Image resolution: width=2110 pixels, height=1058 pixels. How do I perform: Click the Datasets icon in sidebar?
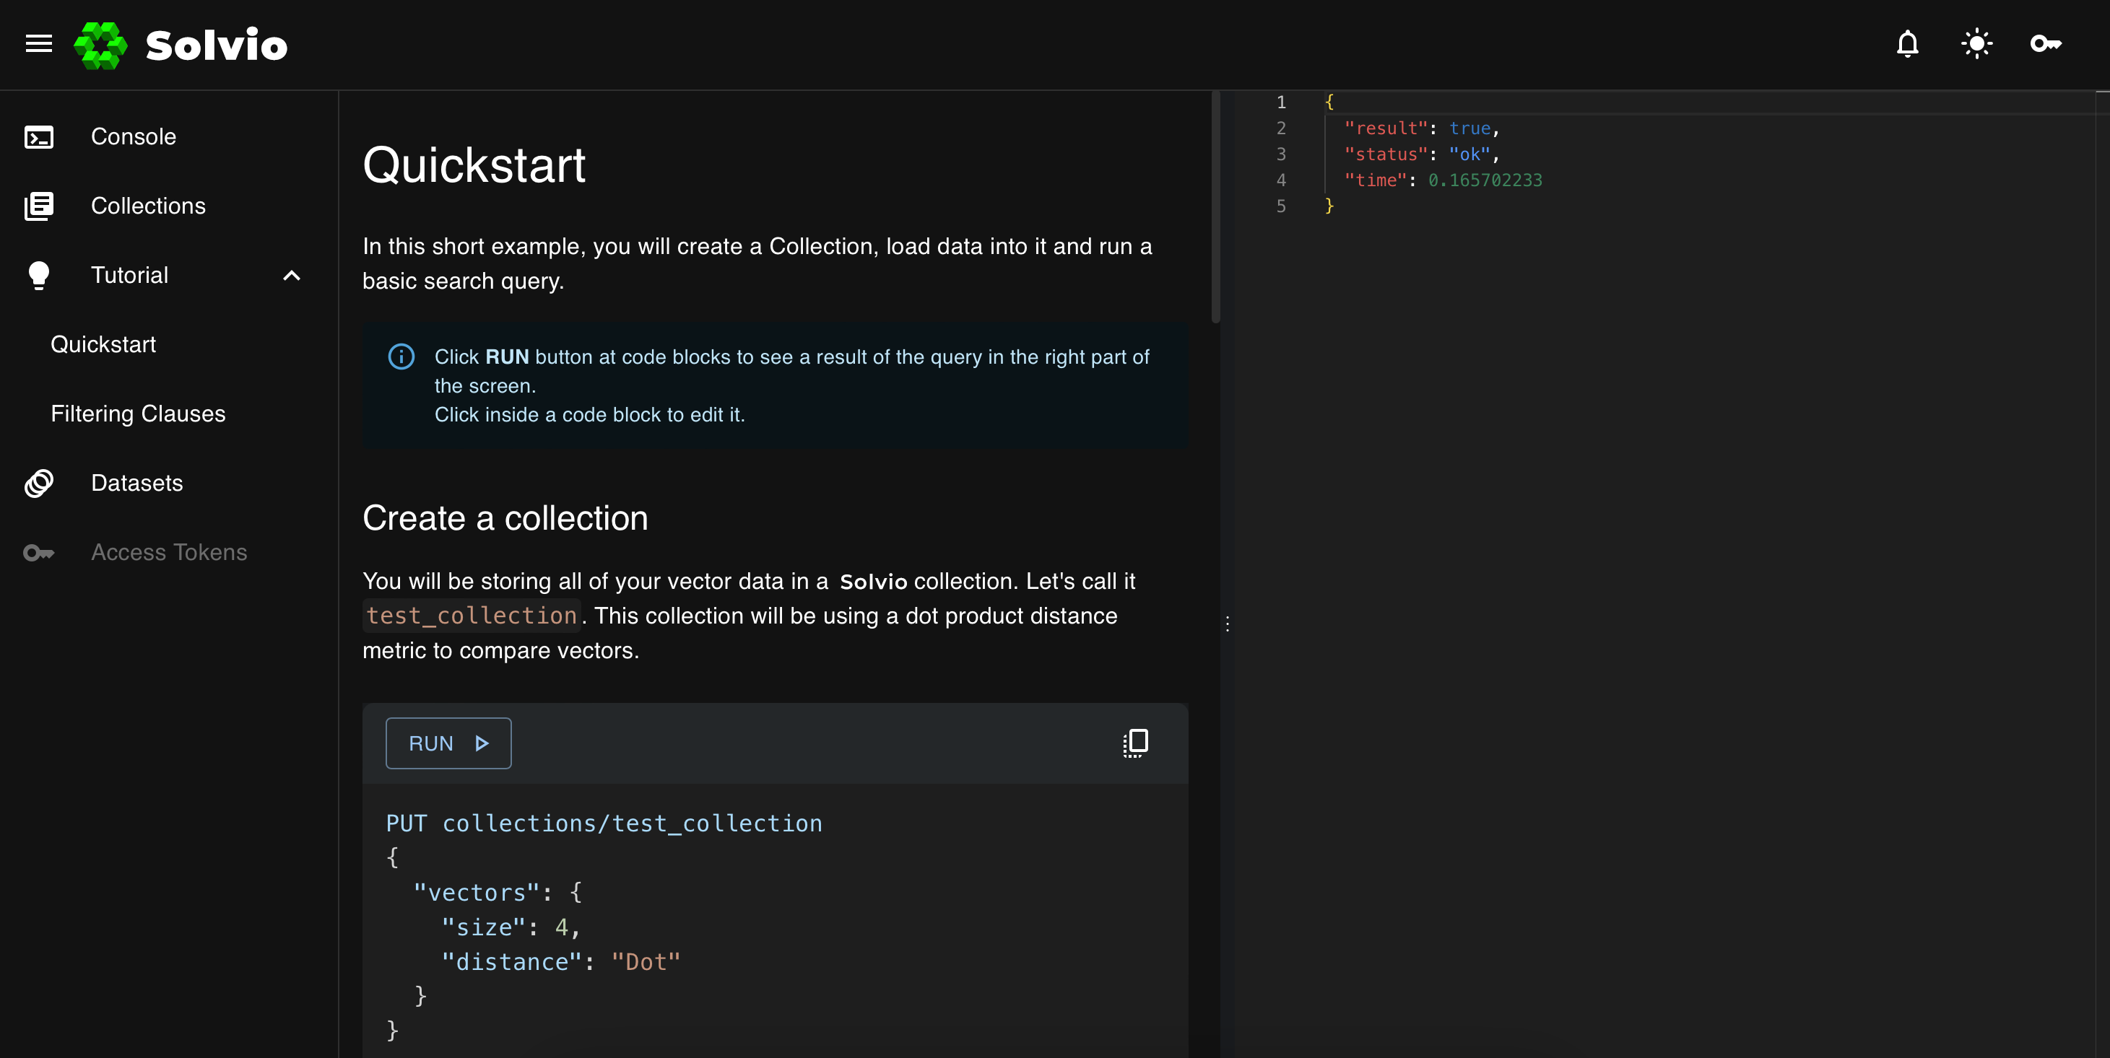coord(38,483)
